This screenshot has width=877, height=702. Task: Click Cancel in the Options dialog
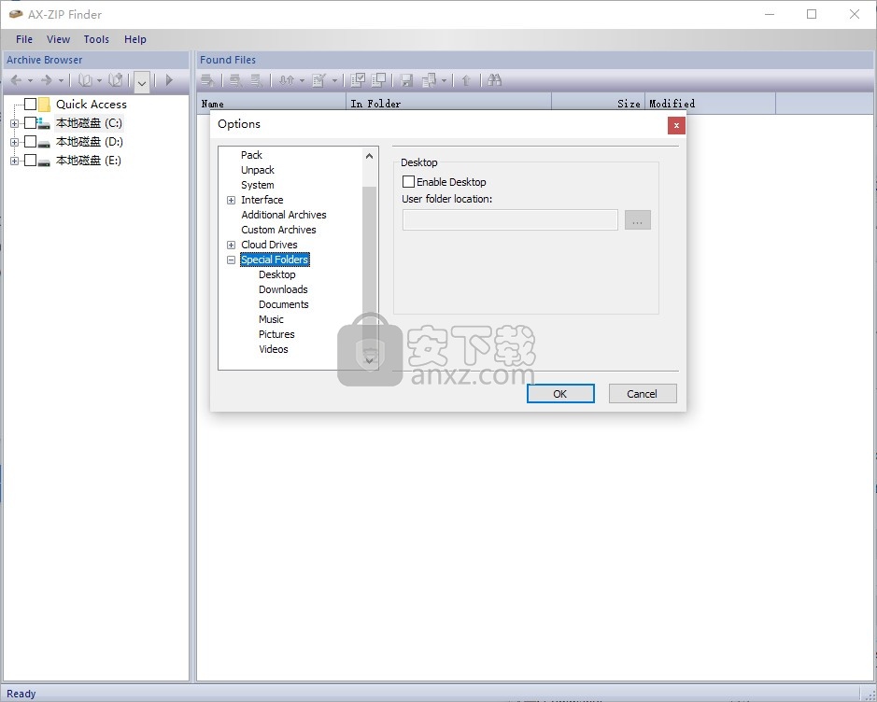click(x=643, y=394)
